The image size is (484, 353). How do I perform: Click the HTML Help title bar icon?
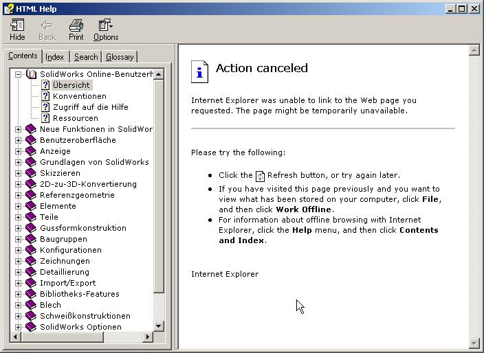[9, 9]
